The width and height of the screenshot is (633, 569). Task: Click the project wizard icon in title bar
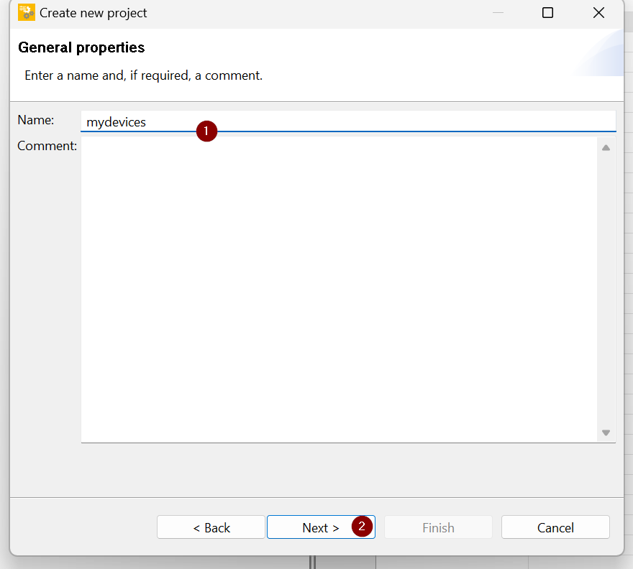pyautogui.click(x=26, y=12)
